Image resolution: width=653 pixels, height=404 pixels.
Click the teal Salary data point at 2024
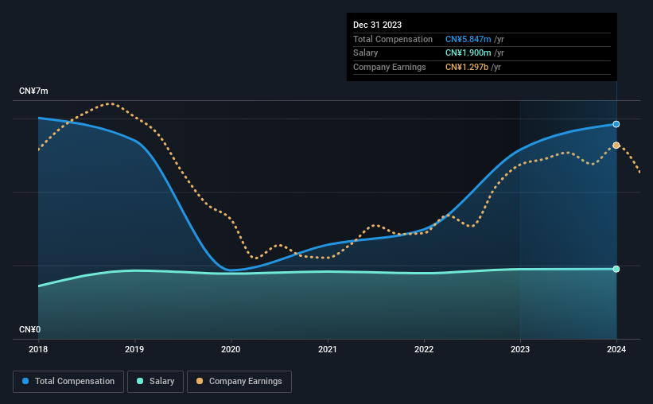(x=616, y=269)
